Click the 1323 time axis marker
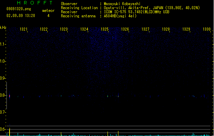Viewport: 214px width, 136px height. click(x=64, y=29)
